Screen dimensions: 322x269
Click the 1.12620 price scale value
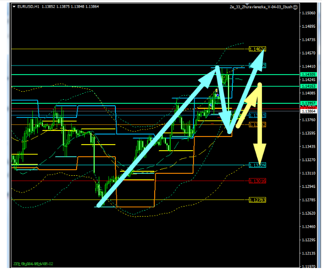[309, 213]
